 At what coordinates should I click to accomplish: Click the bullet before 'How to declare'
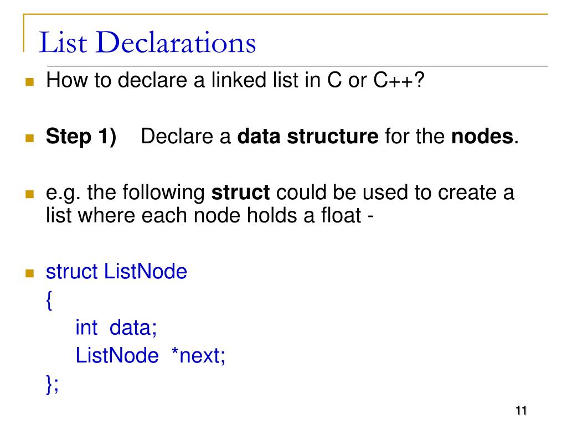(x=30, y=82)
